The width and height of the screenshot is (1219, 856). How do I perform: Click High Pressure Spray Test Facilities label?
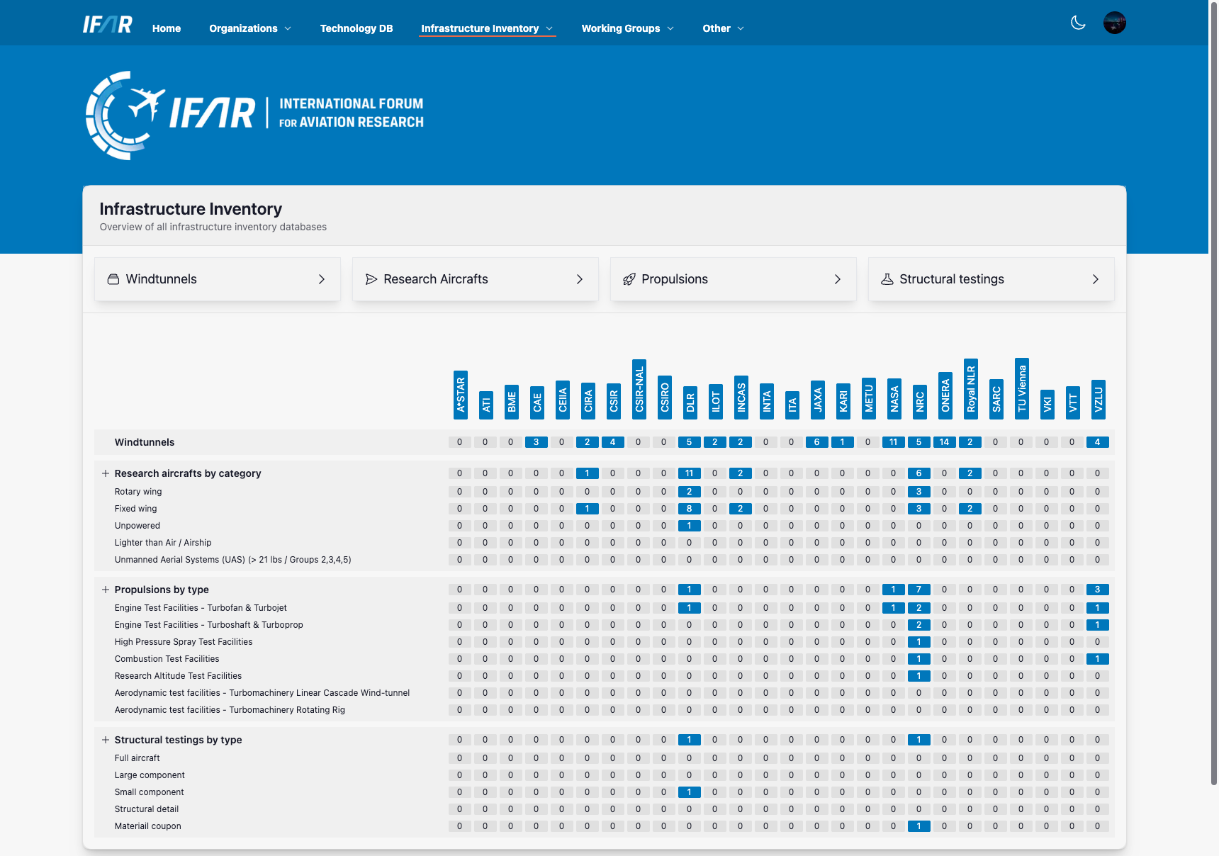184,642
